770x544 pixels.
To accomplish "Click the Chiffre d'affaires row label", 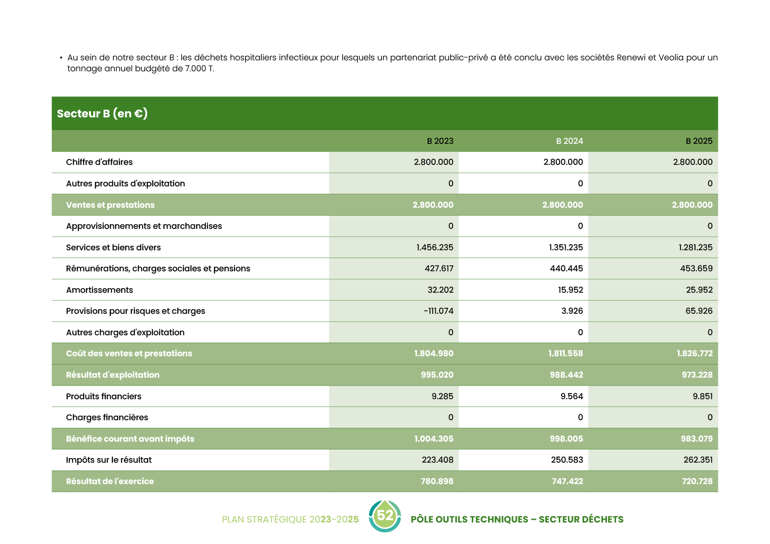I will (x=99, y=162).
